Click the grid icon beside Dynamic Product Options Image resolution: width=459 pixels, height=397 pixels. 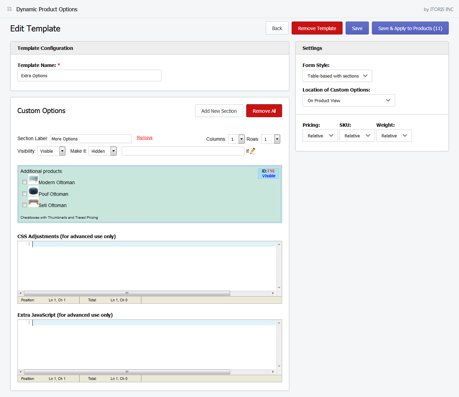click(10, 9)
